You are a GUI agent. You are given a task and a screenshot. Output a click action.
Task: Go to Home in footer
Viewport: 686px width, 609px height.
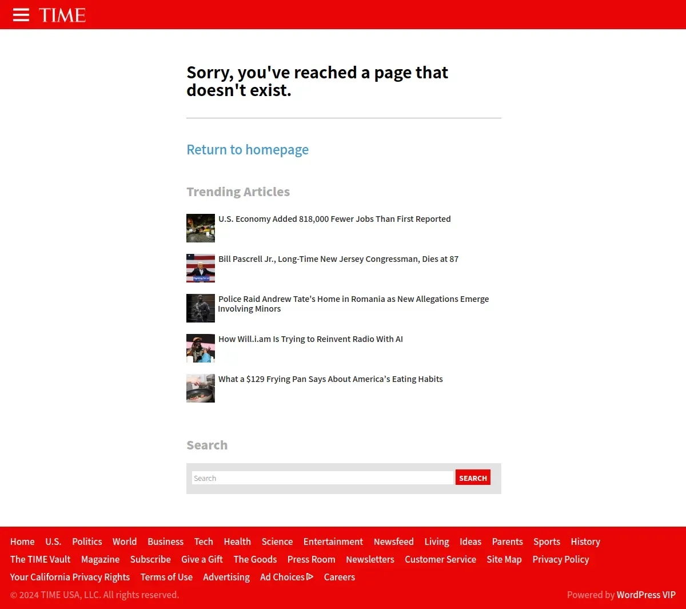[x=22, y=542]
